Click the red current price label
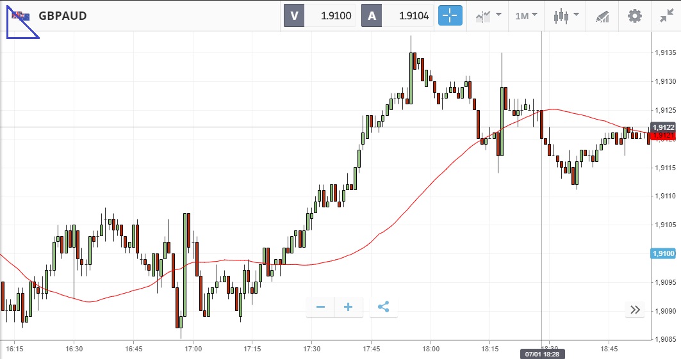681x359 pixels. pos(664,136)
